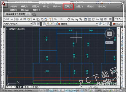The height and width of the screenshot is (92, 126).
Task: Open the Layer Properties Manager icon
Action: (44, 24)
